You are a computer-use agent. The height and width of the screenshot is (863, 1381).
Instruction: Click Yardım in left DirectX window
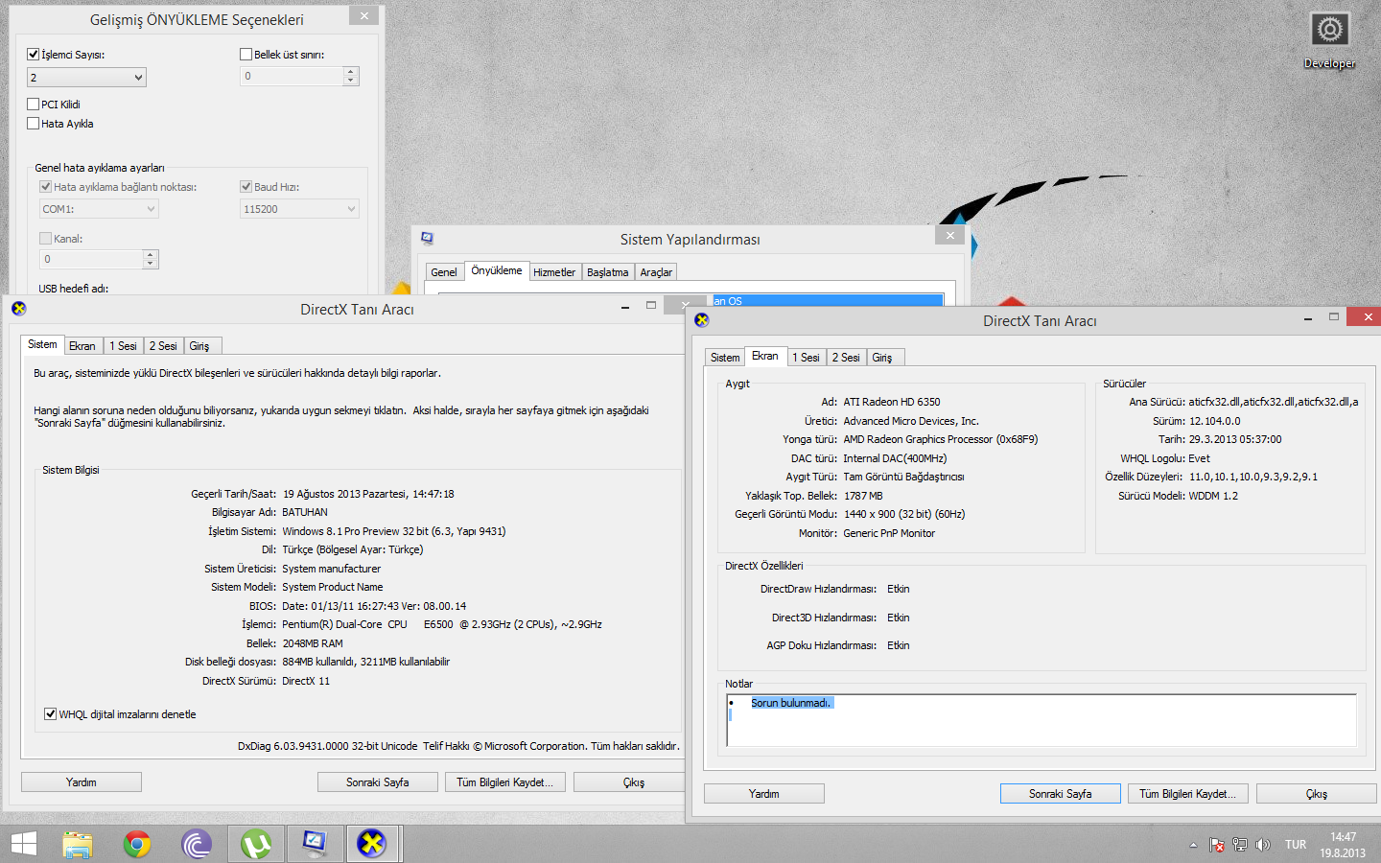82,782
